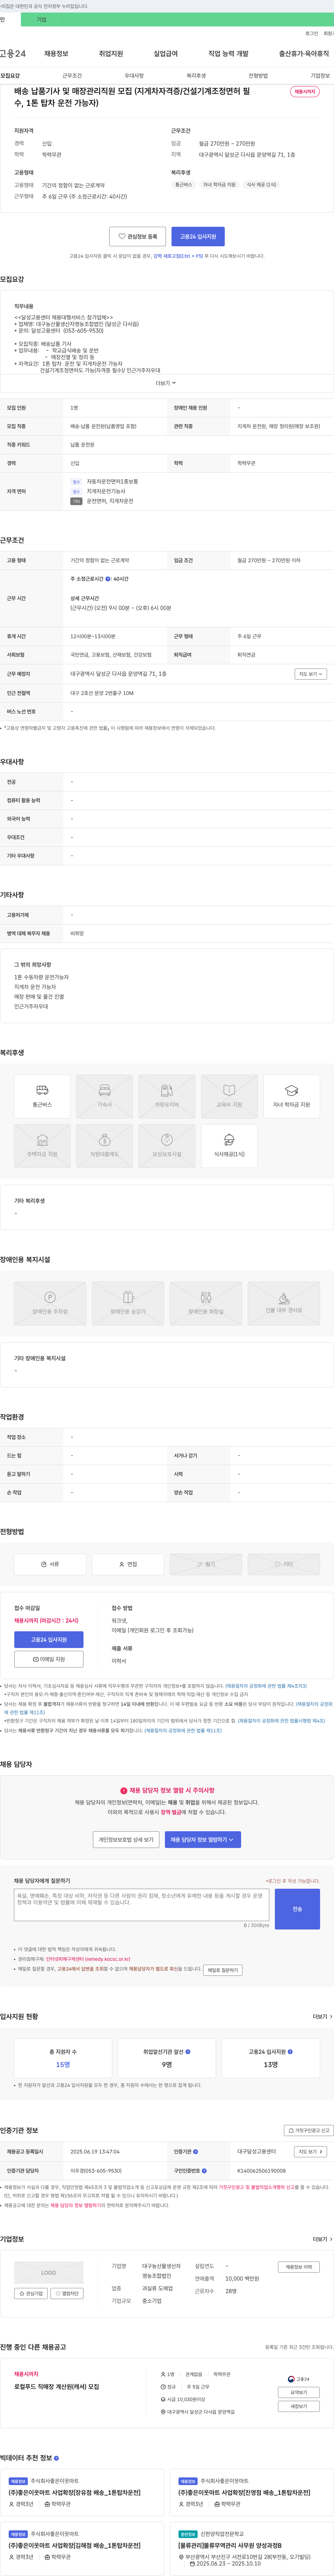Image resolution: width=334 pixels, height=2576 pixels.
Task: Click the 주택자금 지원 benefit icon
Action: (x=42, y=1146)
